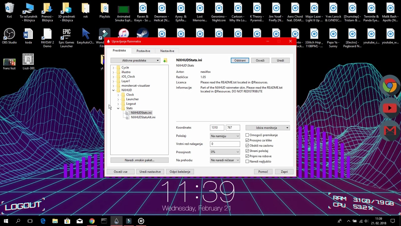Open the Raven & Kreyn audio file

tap(143, 13)
